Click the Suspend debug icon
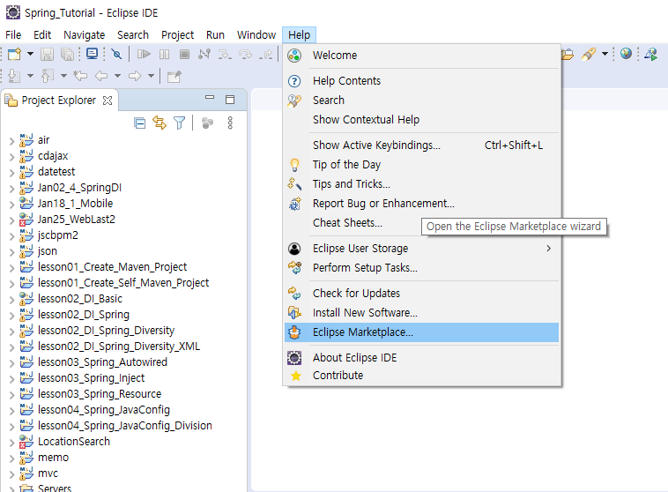The width and height of the screenshot is (668, 492). pos(164,54)
